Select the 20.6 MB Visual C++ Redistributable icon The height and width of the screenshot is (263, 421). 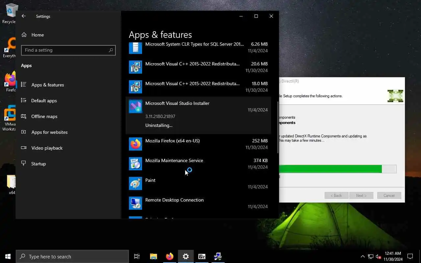[x=136, y=67]
